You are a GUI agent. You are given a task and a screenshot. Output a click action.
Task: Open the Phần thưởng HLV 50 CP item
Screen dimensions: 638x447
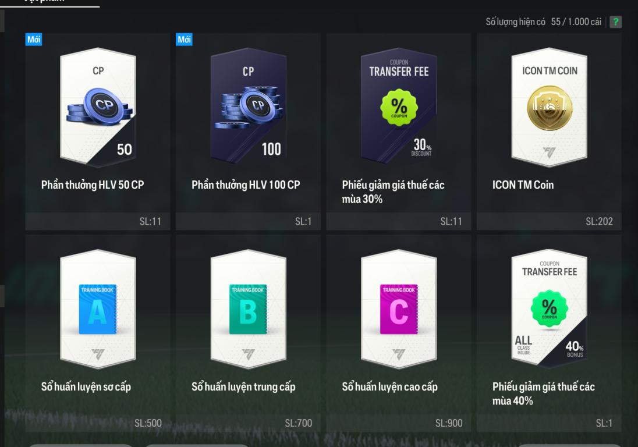(93, 185)
